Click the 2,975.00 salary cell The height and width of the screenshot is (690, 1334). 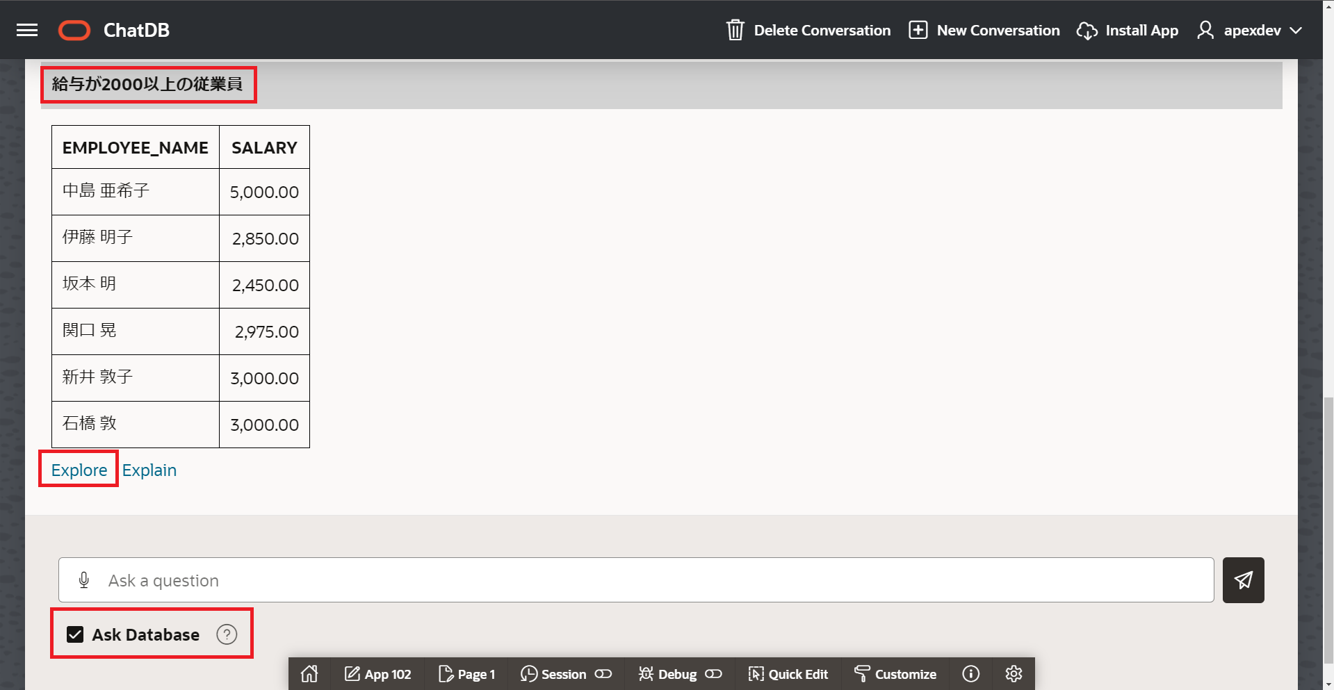264,331
